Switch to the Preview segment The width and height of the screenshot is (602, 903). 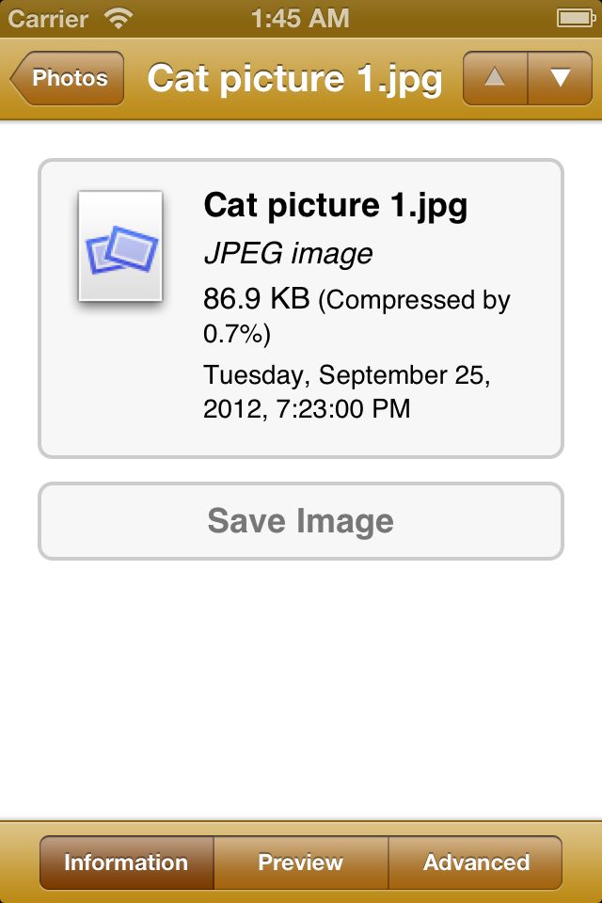(301, 863)
